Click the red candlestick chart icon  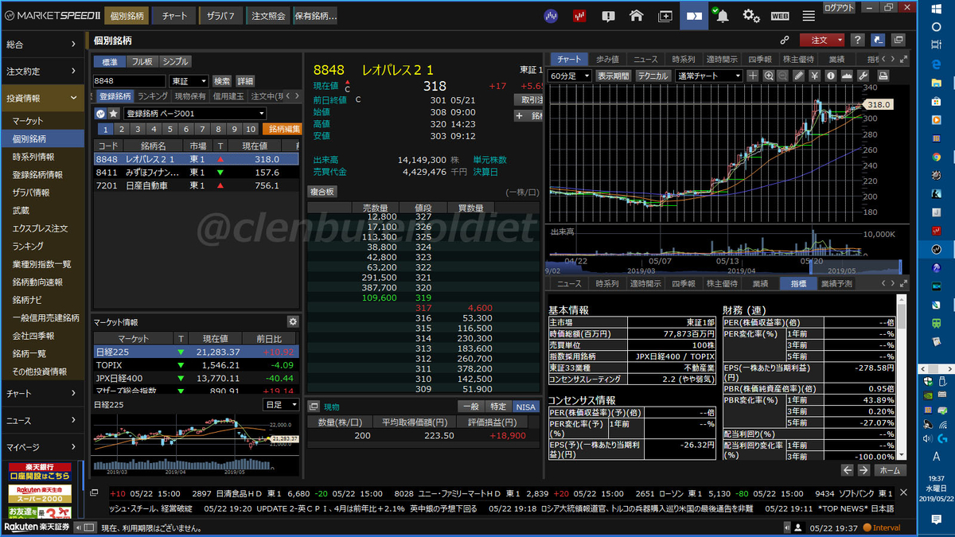tap(579, 15)
